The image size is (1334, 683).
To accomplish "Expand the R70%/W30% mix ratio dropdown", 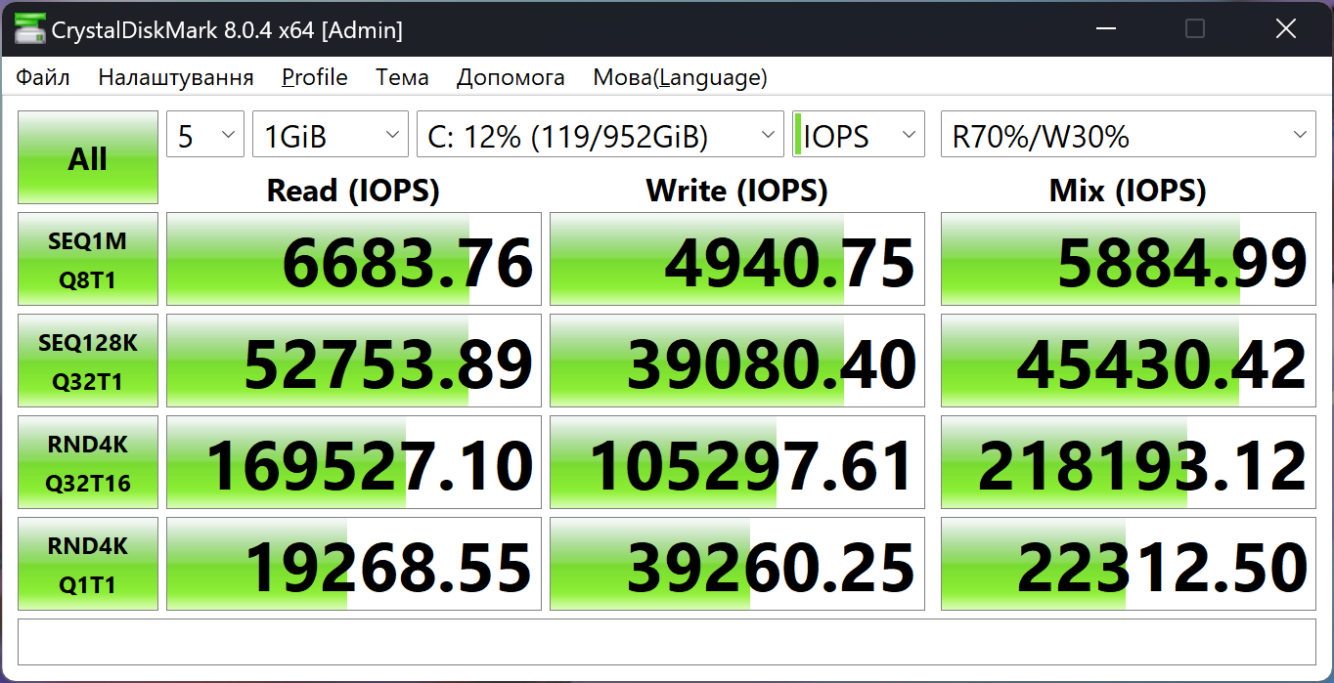I will tap(1128, 135).
